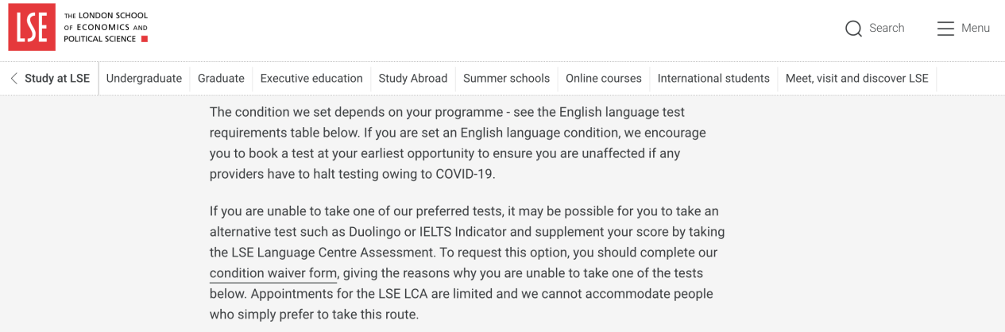This screenshot has height=332, width=1005.
Task: Select Study Abroad in the nav bar
Action: tap(413, 78)
